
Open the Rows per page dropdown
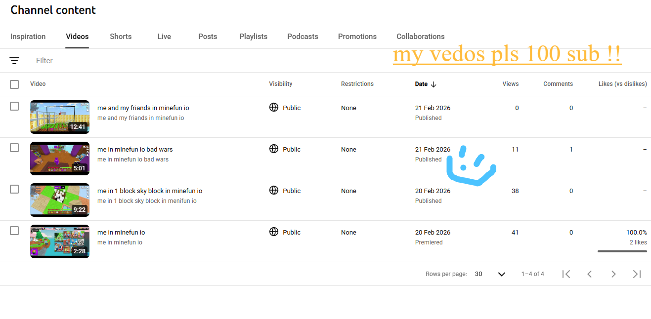[x=490, y=274]
